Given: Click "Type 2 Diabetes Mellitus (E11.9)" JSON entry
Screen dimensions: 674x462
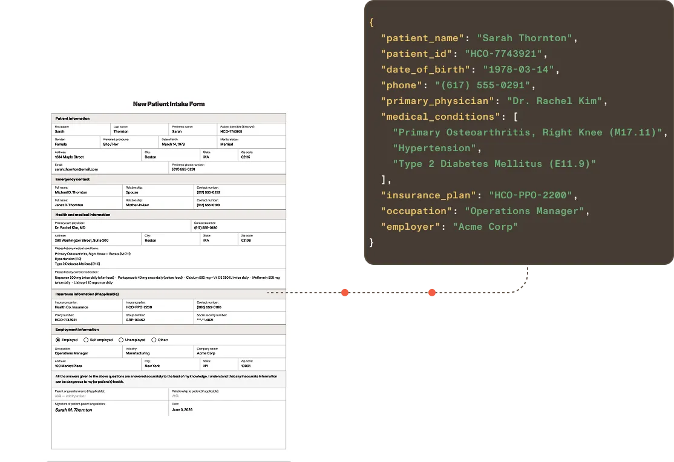Looking at the screenshot, I should click(494, 164).
